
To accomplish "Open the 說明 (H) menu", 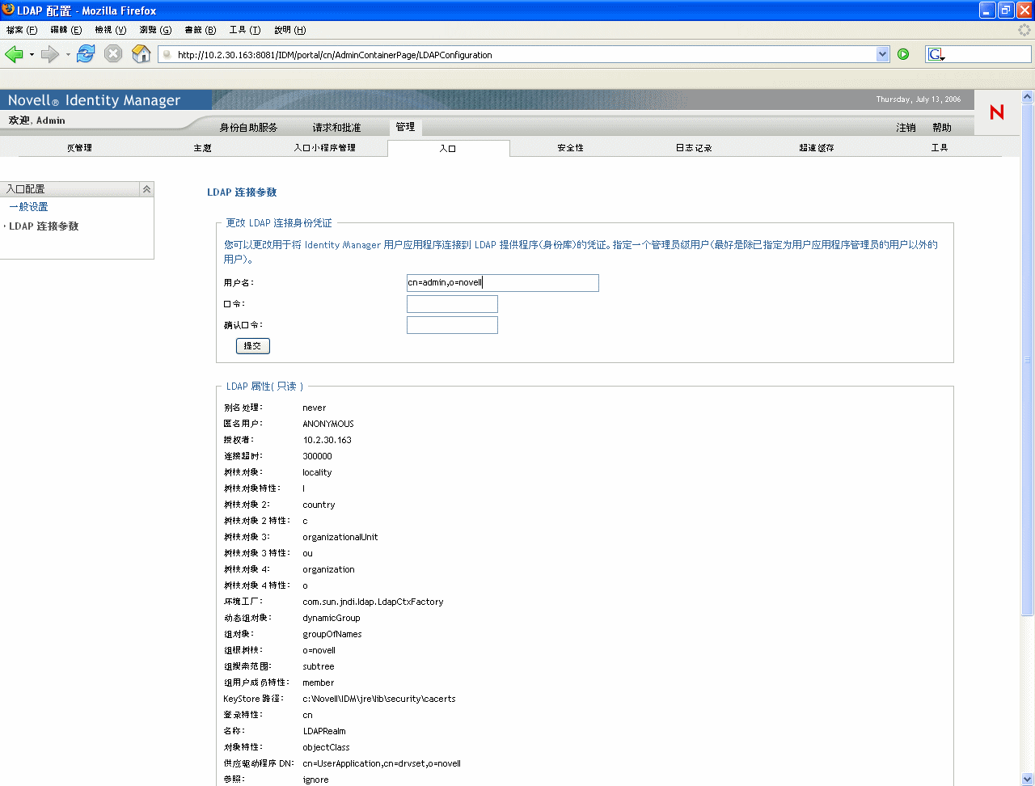I will pos(290,30).
